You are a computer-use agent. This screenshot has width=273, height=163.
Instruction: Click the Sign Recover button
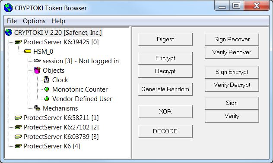point(232,40)
